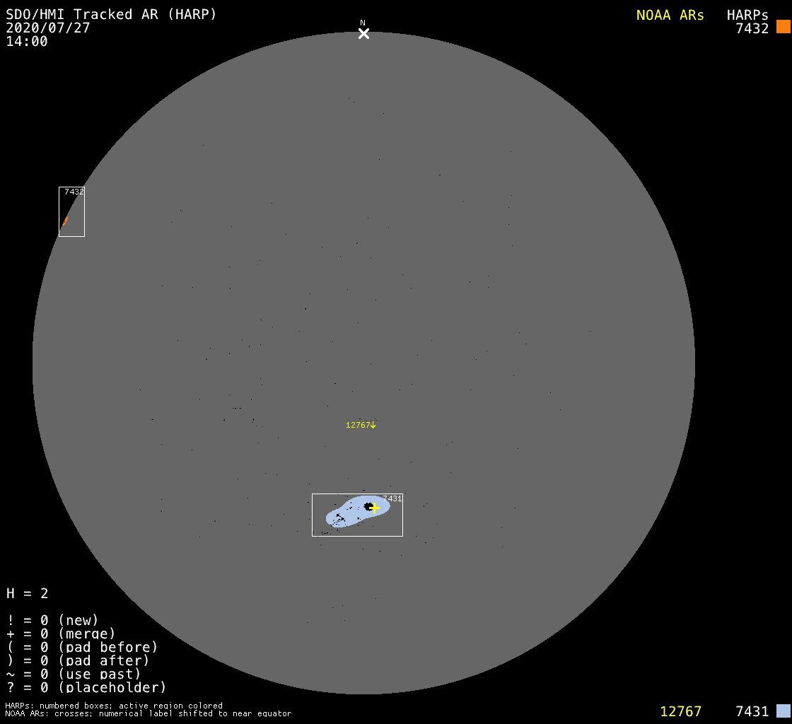The image size is (792, 724).
Task: Click the light blue 7431 legend swatch
Action: (783, 711)
